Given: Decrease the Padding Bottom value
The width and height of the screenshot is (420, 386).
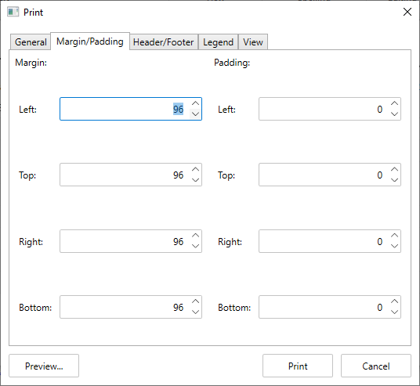Looking at the screenshot, I should tap(395, 312).
